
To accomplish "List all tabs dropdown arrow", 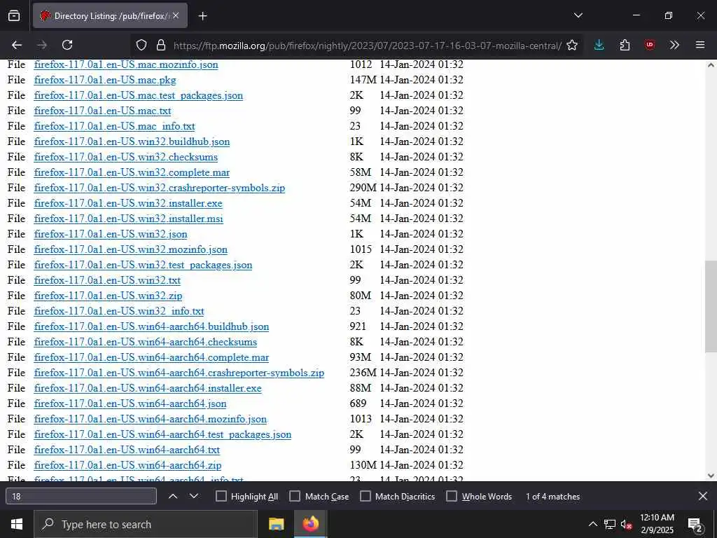I will point(578,15).
